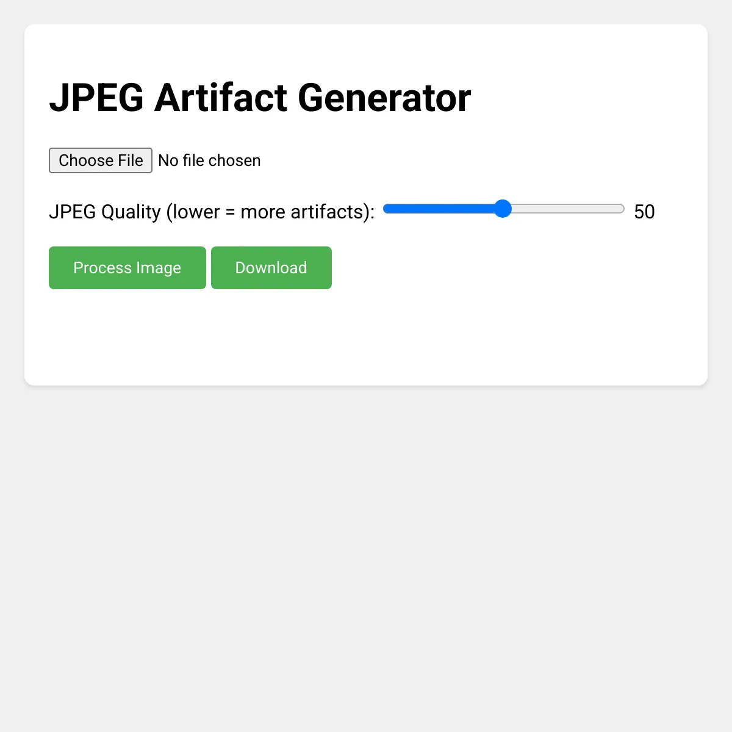Click the Process Image button
The width and height of the screenshot is (732, 732).
pyautogui.click(x=127, y=268)
